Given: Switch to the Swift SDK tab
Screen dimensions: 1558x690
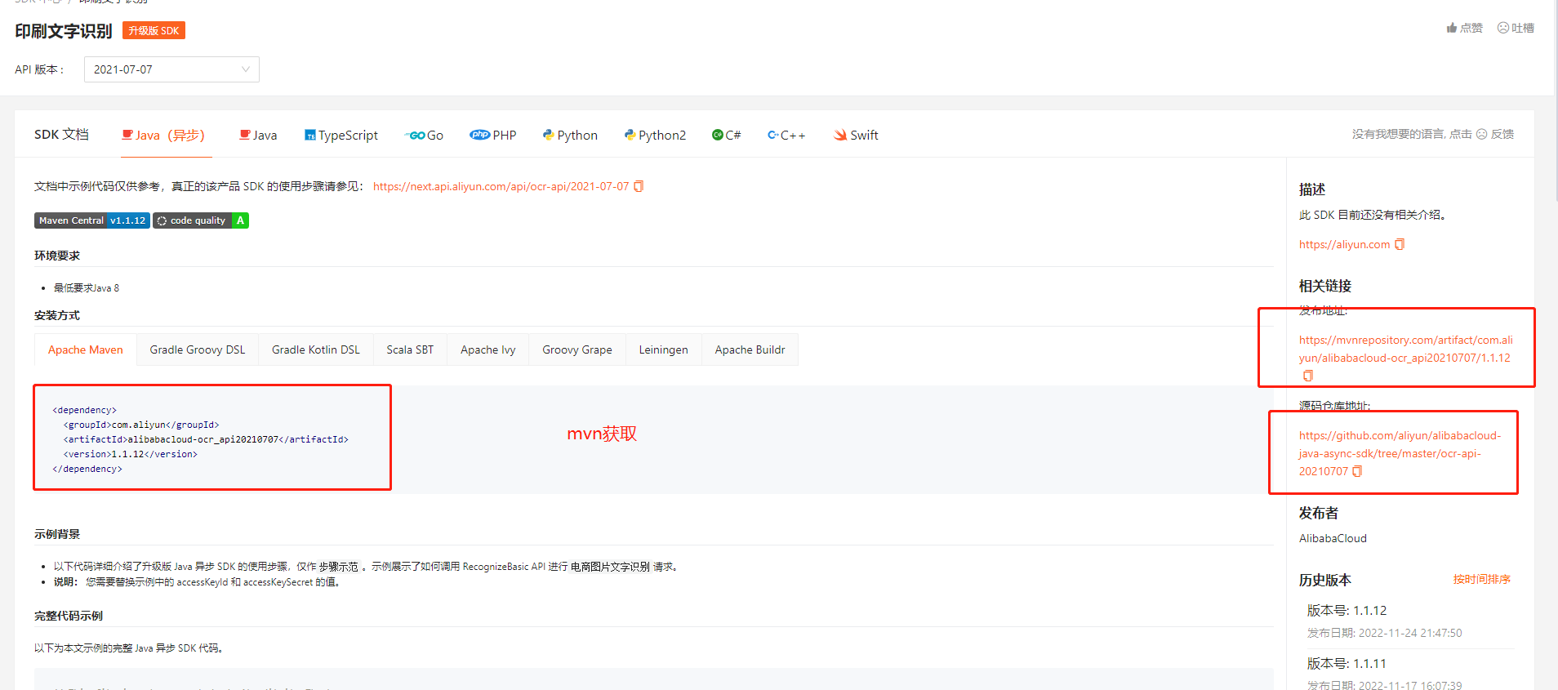Looking at the screenshot, I should click(x=856, y=135).
